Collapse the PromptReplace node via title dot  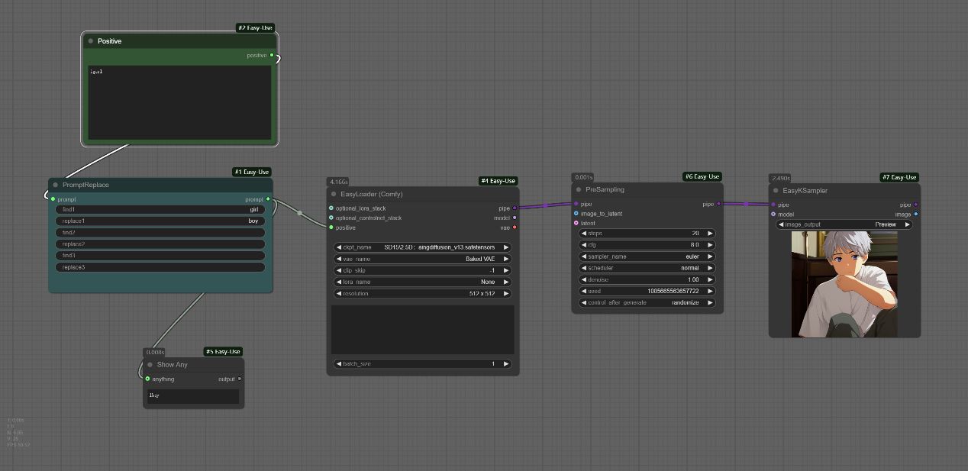(x=56, y=185)
